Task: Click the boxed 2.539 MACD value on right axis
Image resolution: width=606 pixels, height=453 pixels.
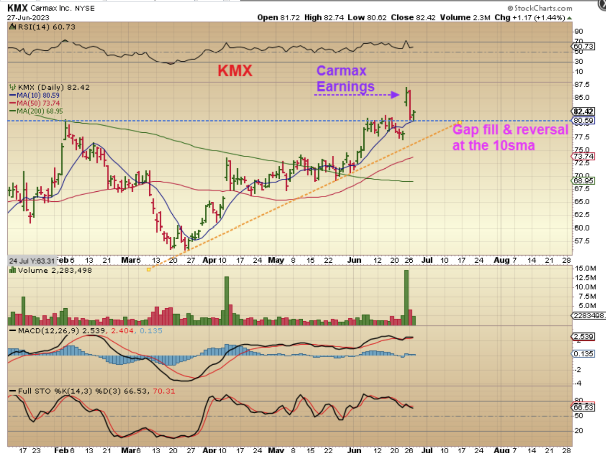Action: tap(583, 337)
